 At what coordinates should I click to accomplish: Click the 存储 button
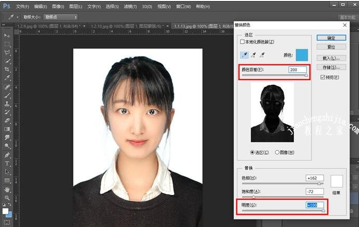(331, 67)
